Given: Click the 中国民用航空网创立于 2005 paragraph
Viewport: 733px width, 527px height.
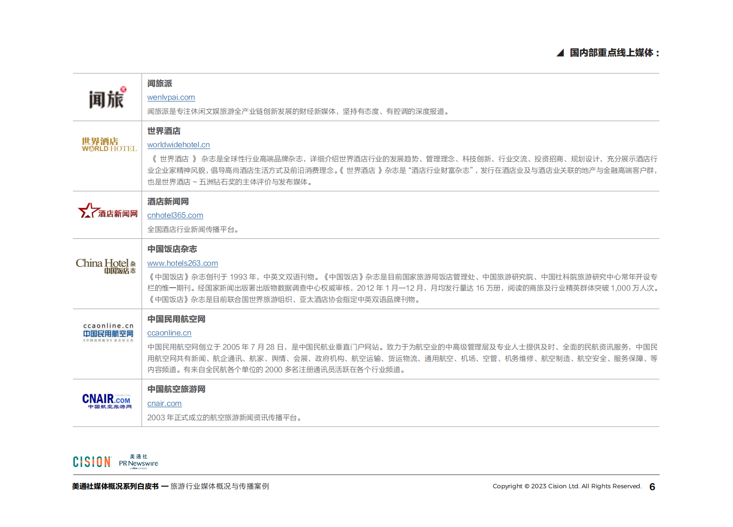Looking at the screenshot, I should coord(403,358).
